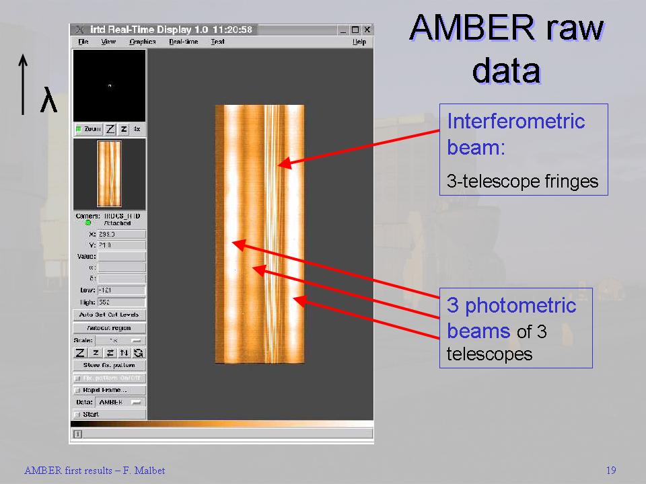Click the Low cut level input field
This screenshot has width=646, height=484.
[x=121, y=290]
